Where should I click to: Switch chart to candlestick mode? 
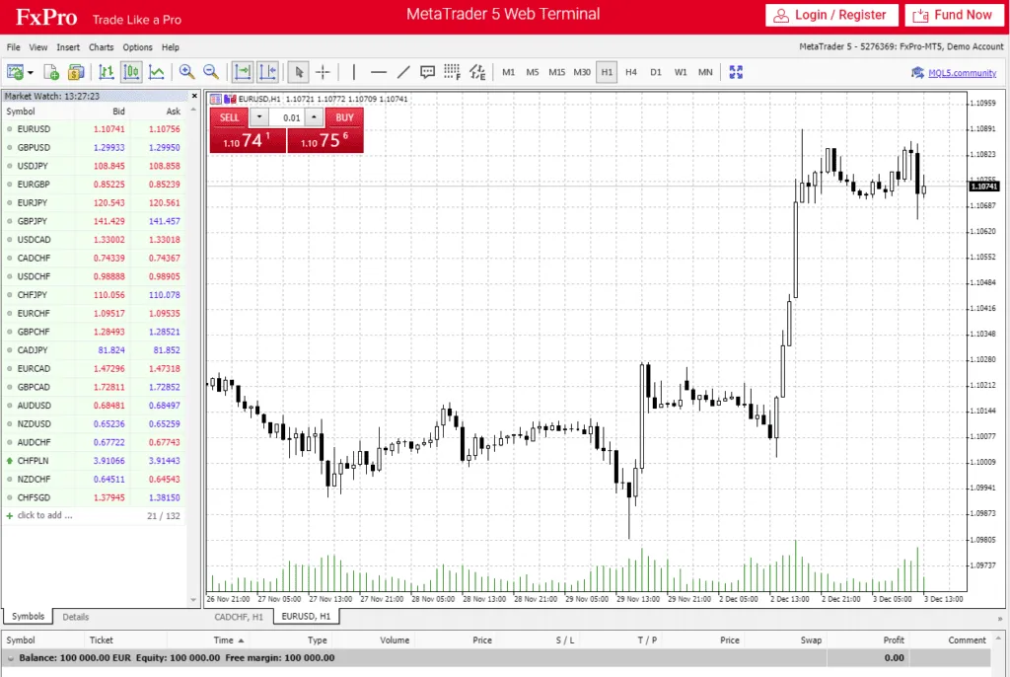131,72
